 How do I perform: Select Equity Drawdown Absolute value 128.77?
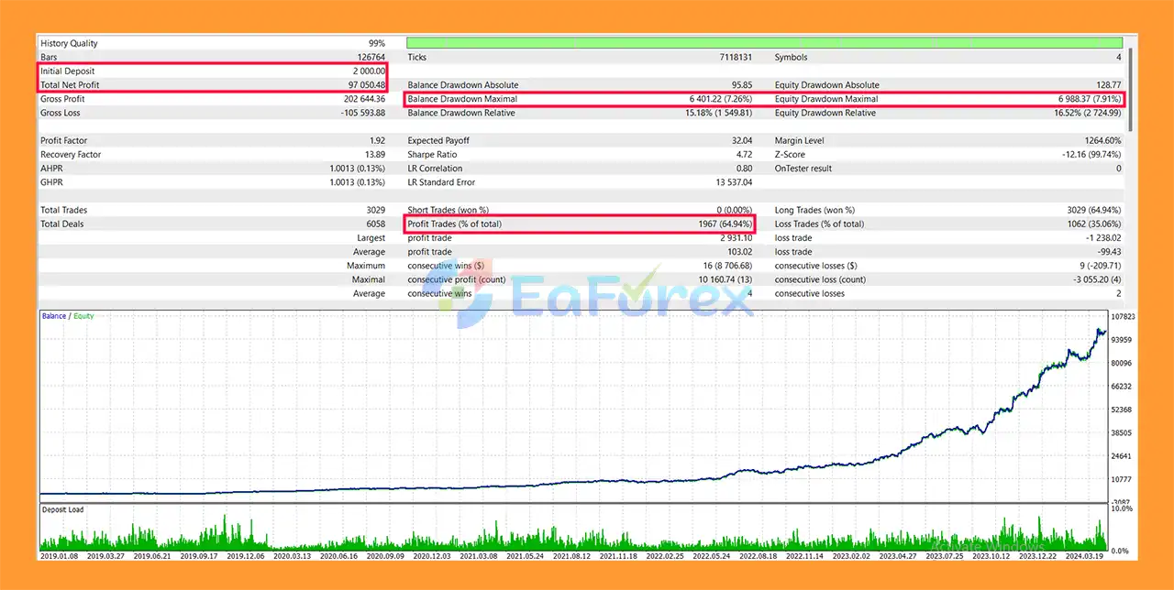pos(1109,85)
